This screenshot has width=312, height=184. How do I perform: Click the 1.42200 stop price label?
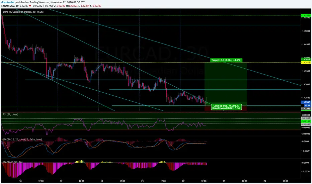coord(306,109)
